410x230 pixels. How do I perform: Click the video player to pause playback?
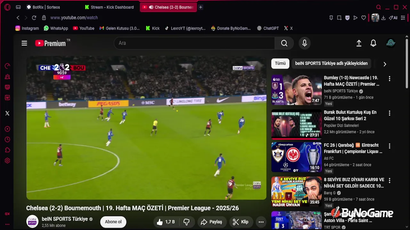pos(146,128)
